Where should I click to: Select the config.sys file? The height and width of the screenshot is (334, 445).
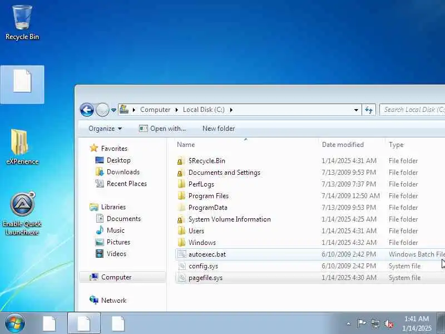310,266
